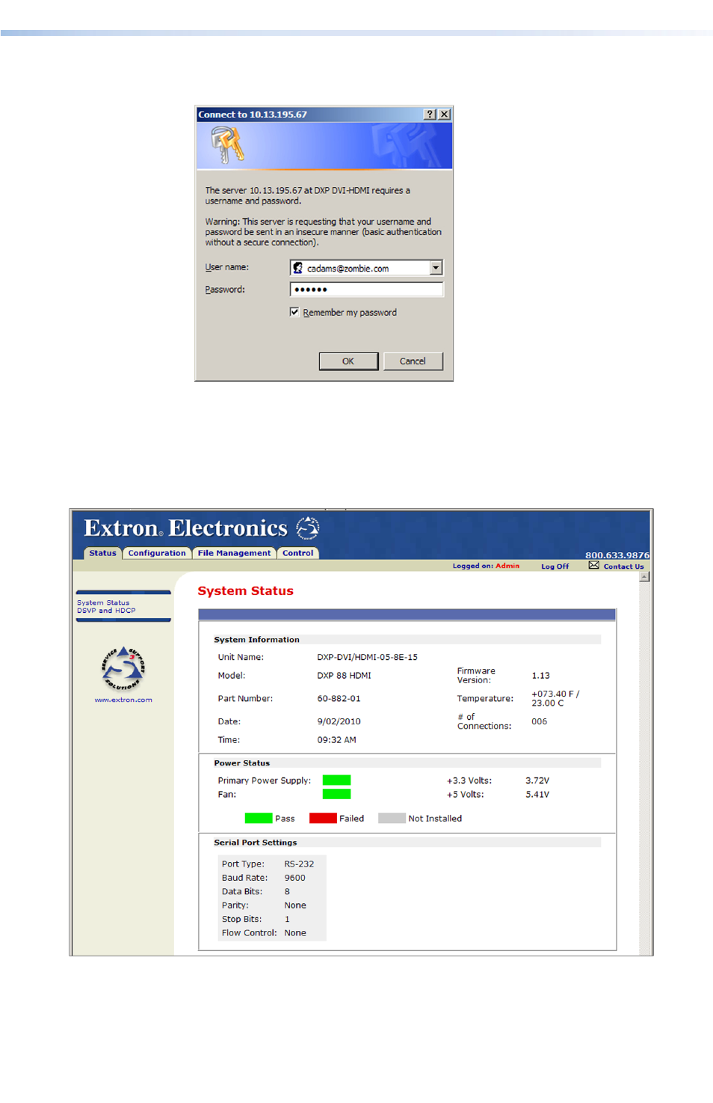
Task: Visit the www.extron.com link
Action: tap(123, 700)
